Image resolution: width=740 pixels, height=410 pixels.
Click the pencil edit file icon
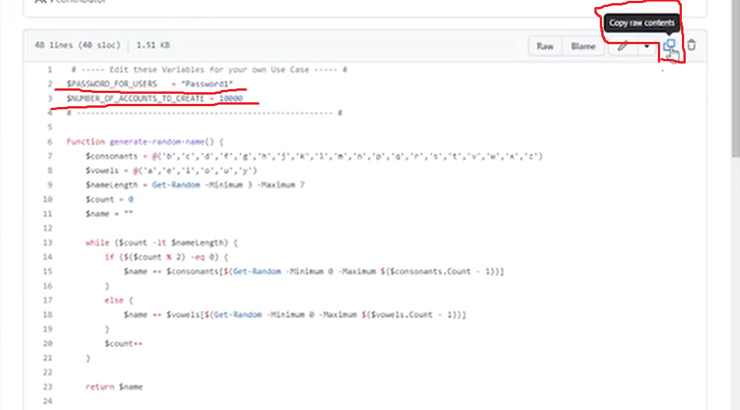click(623, 46)
